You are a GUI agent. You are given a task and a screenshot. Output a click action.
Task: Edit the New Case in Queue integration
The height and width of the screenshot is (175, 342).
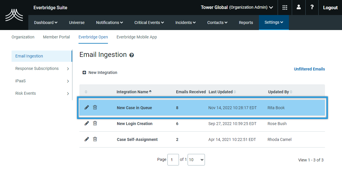(x=87, y=107)
